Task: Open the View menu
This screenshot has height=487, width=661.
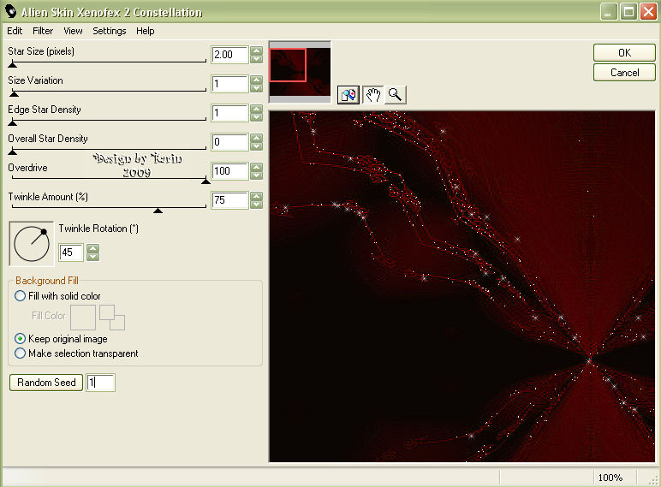Action: coord(73,31)
